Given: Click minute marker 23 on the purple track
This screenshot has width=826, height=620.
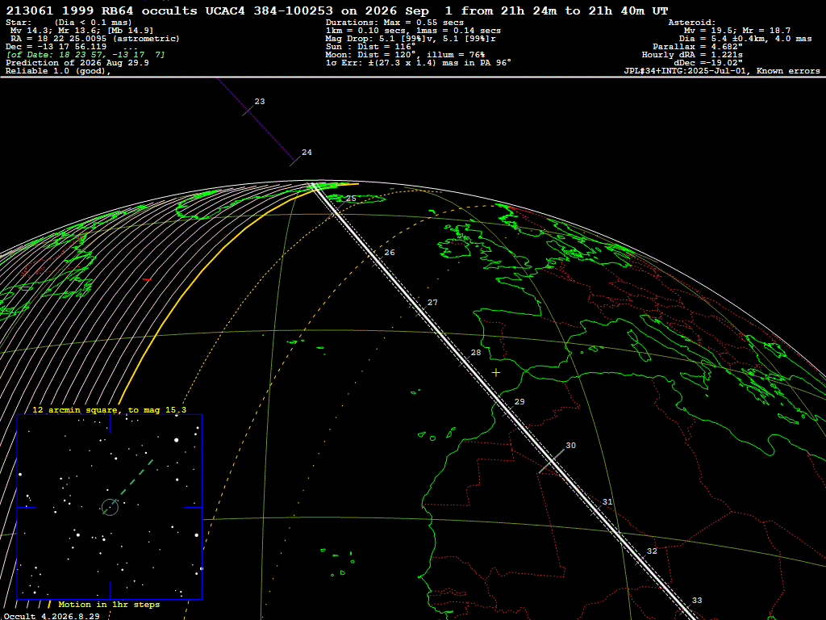Looking at the screenshot, I should click(260, 101).
